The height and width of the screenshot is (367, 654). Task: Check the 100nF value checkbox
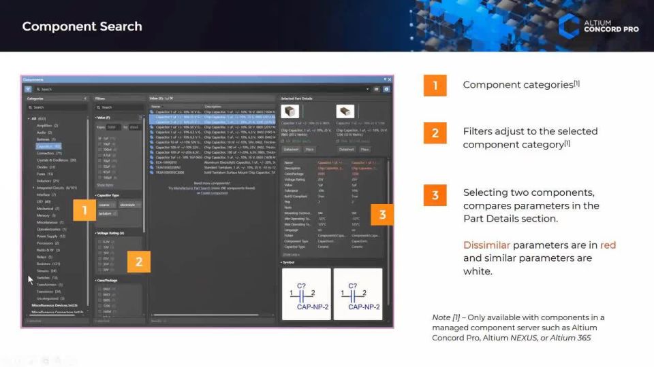(x=99, y=150)
